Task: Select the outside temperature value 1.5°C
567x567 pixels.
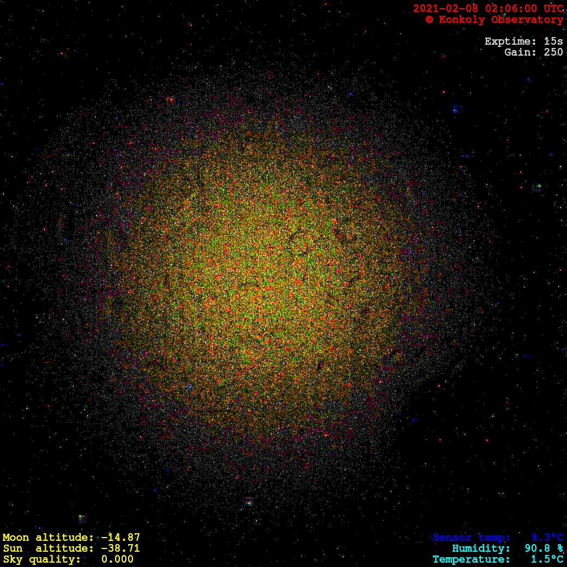Action: [x=547, y=559]
